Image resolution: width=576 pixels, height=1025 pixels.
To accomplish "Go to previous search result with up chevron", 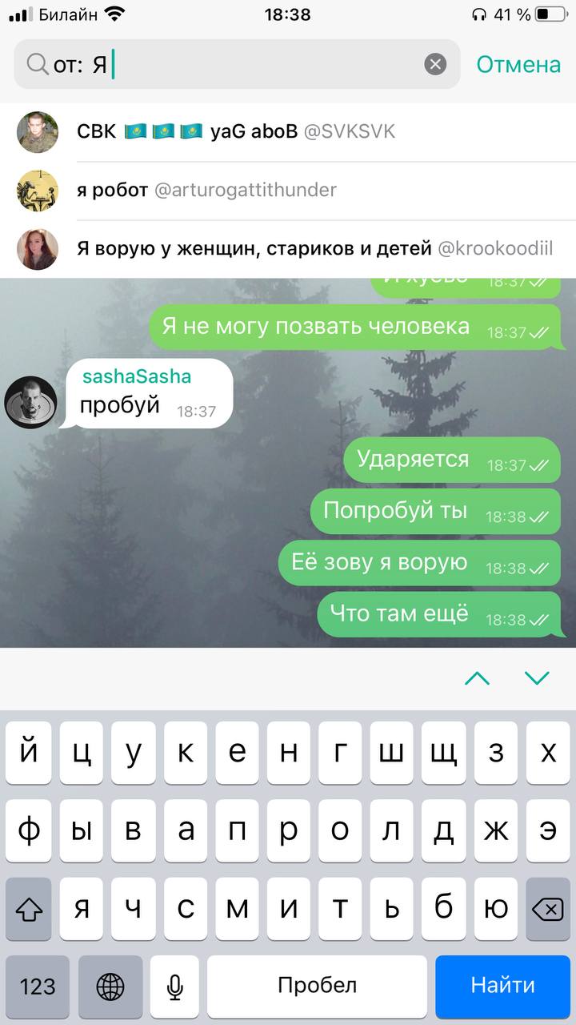I will (477, 678).
